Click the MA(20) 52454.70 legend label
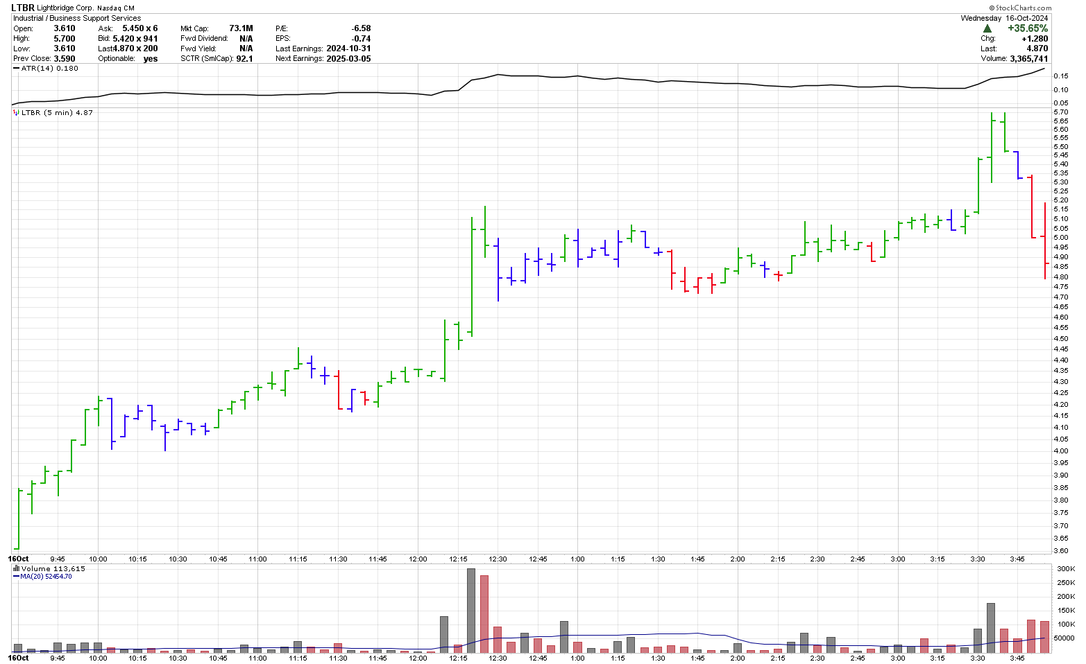The width and height of the screenshot is (1086, 664). (x=46, y=577)
